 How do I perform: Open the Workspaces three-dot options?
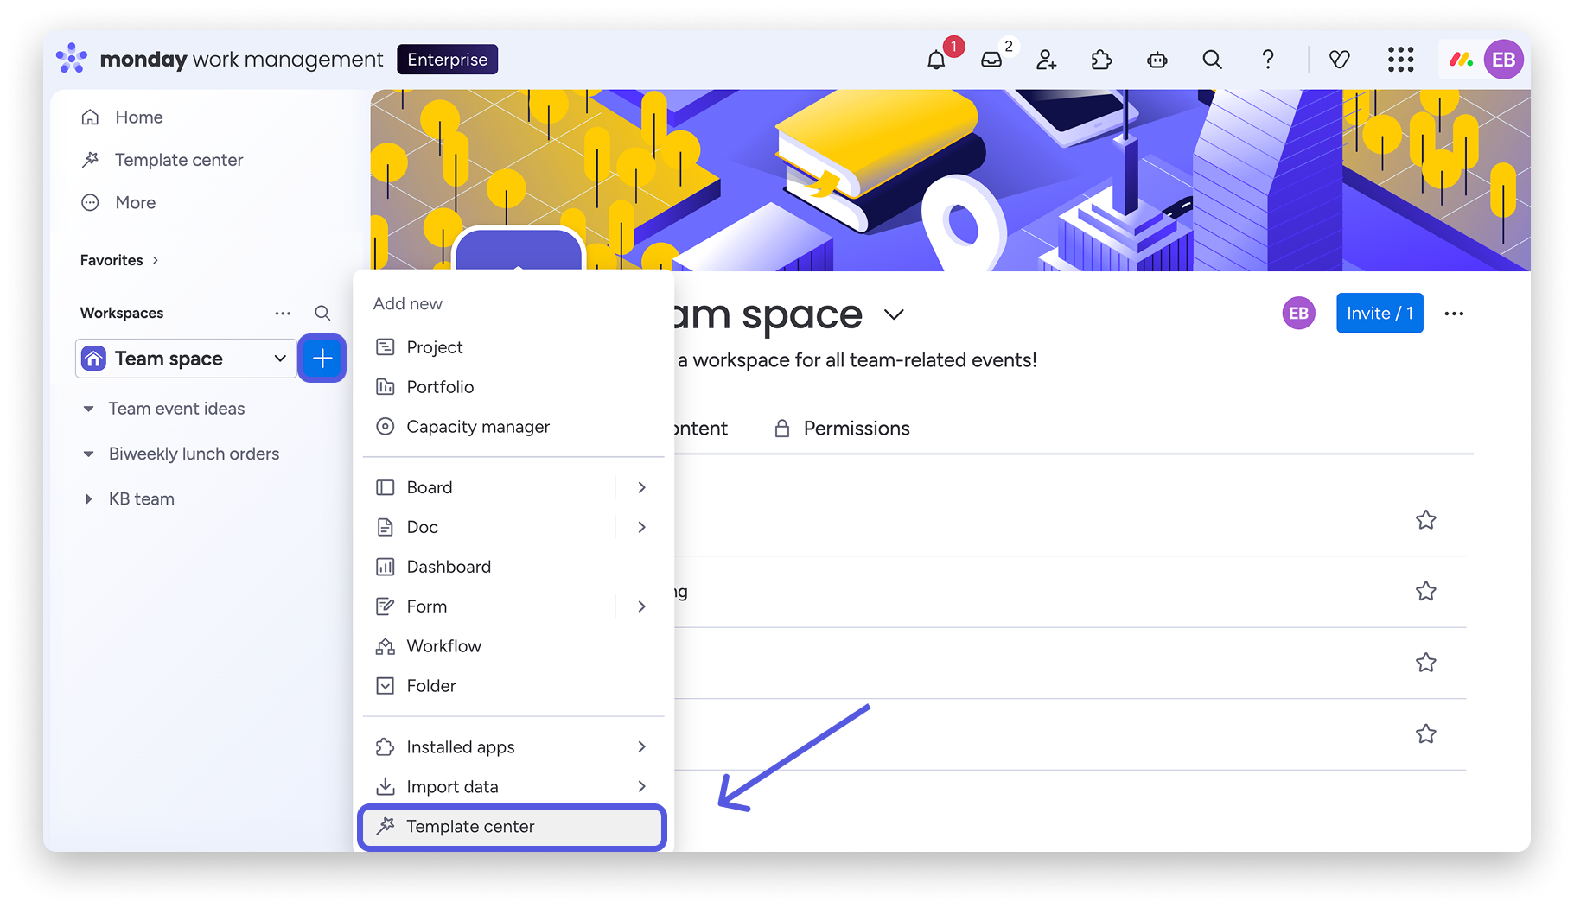click(x=283, y=313)
